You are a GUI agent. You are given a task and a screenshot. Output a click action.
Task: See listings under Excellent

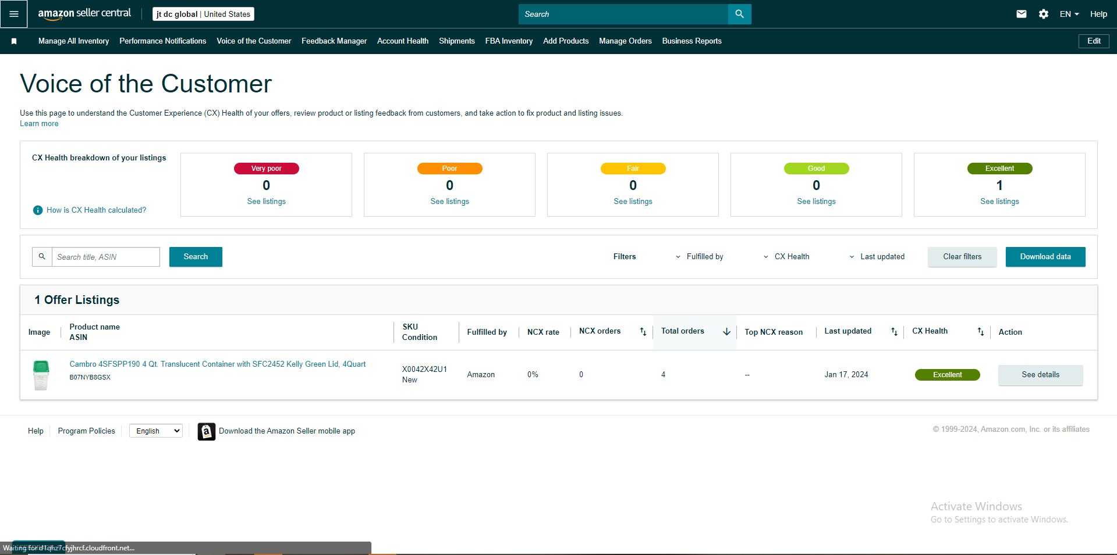pos(1000,202)
